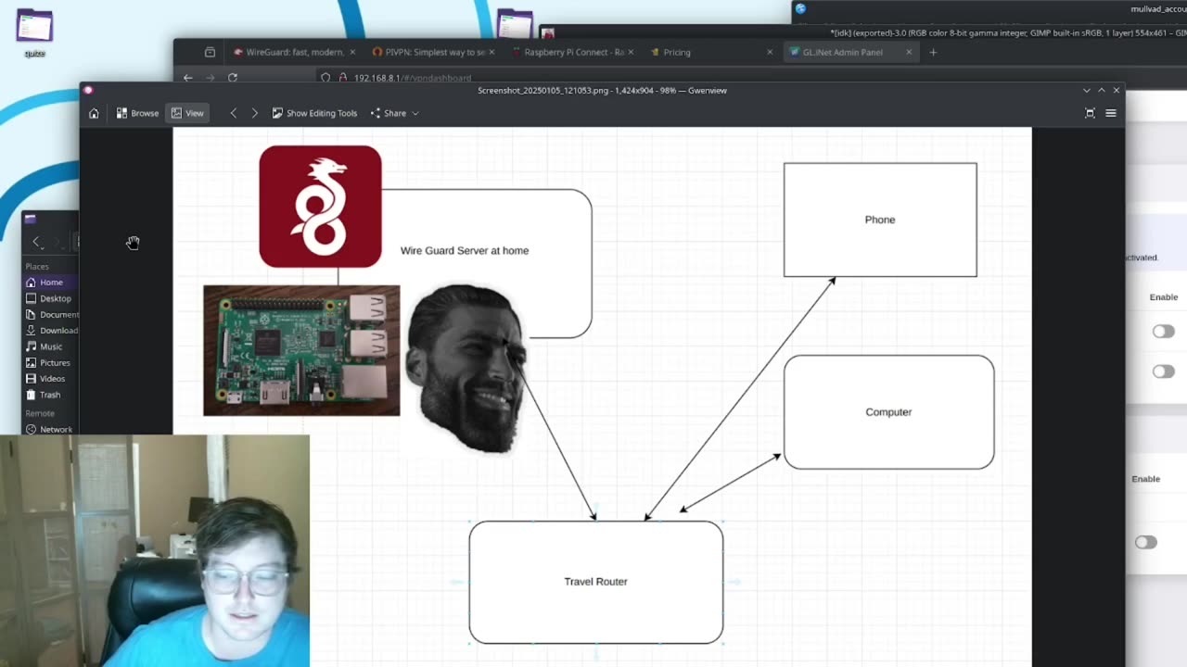Image resolution: width=1187 pixels, height=667 pixels.
Task: Click Computer box in diagram
Action: [x=888, y=412]
